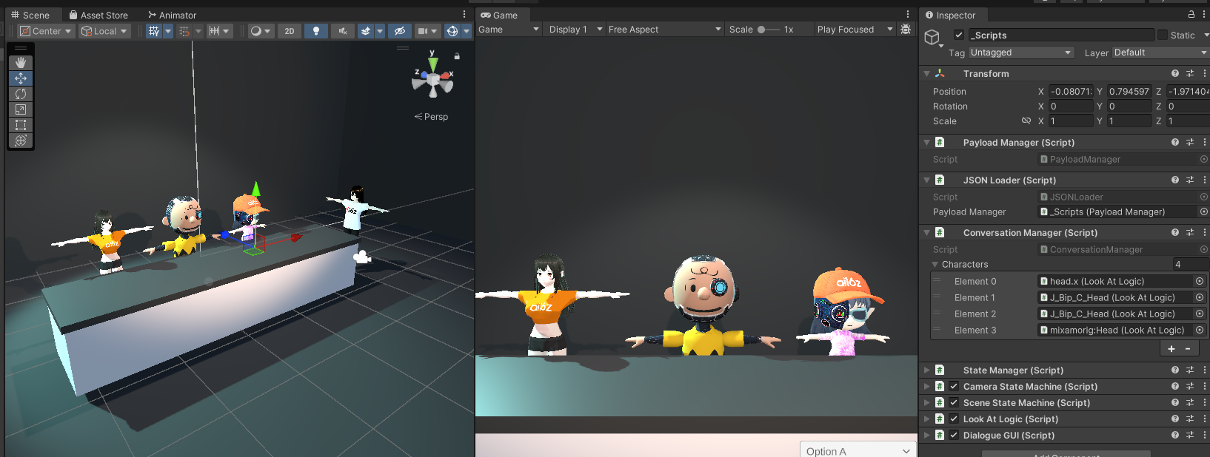1210x457 pixels.
Task: Select the combined Transform tool
Action: coord(21,141)
